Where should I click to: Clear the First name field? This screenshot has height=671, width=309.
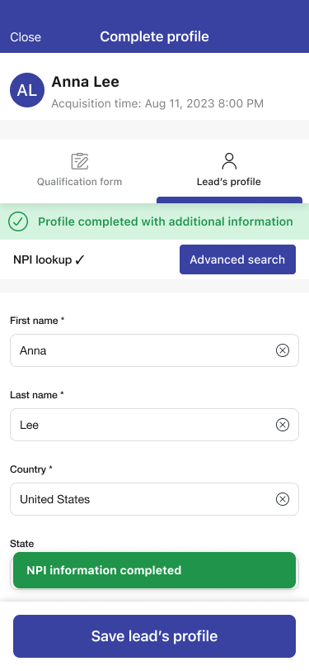(x=282, y=350)
